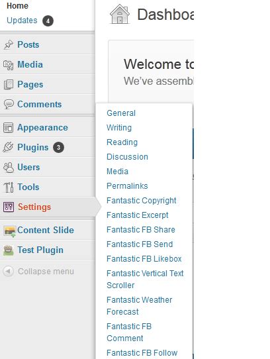Click the Posts pushpin icon
This screenshot has width=270, height=359.
(9, 44)
